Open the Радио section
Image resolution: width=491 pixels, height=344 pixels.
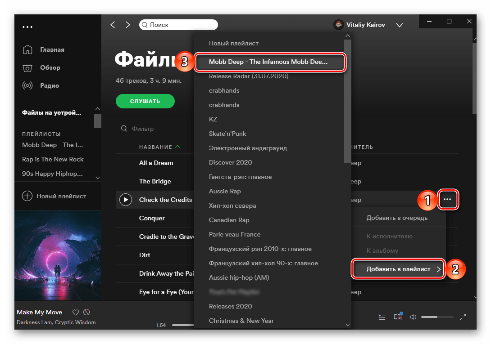pyautogui.click(x=41, y=85)
